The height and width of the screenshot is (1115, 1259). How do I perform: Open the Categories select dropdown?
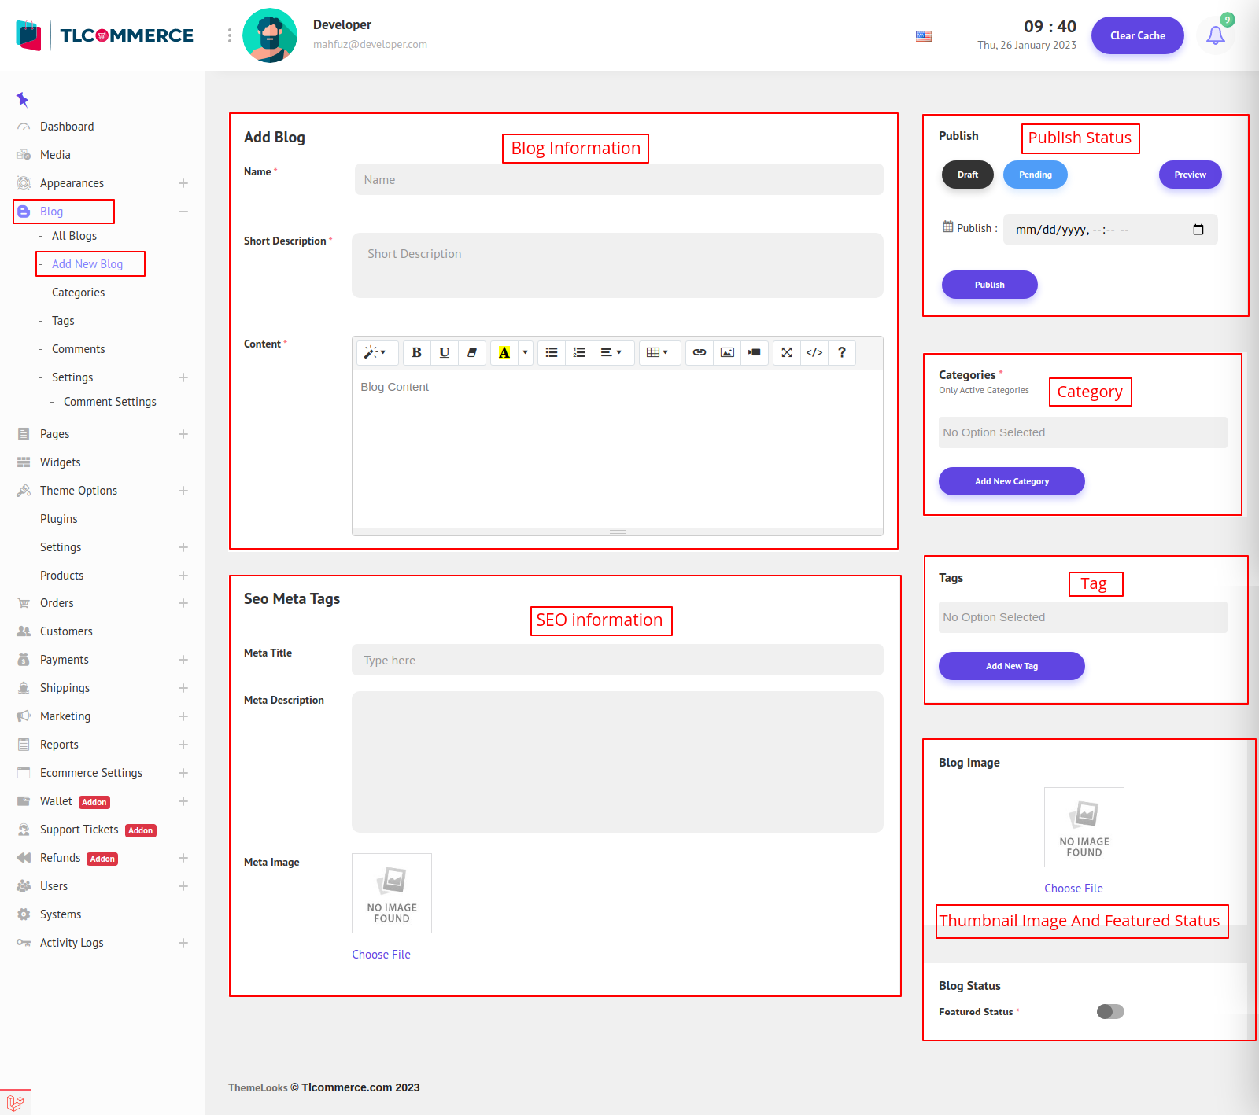(x=1082, y=432)
